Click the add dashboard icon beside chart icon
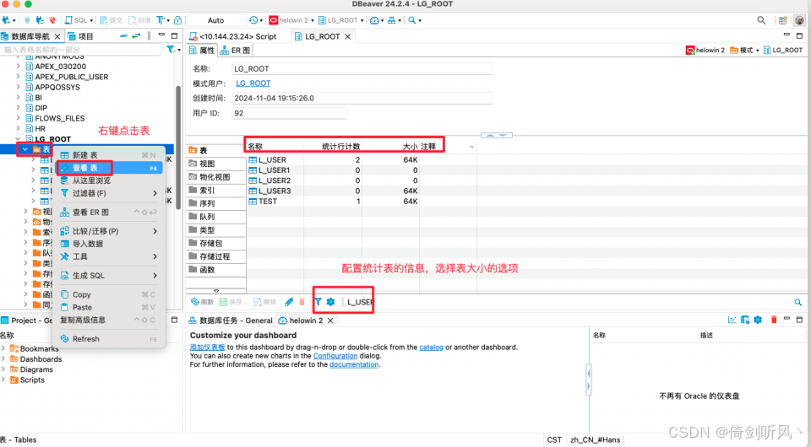The height and width of the screenshot is (447, 811). (745, 320)
